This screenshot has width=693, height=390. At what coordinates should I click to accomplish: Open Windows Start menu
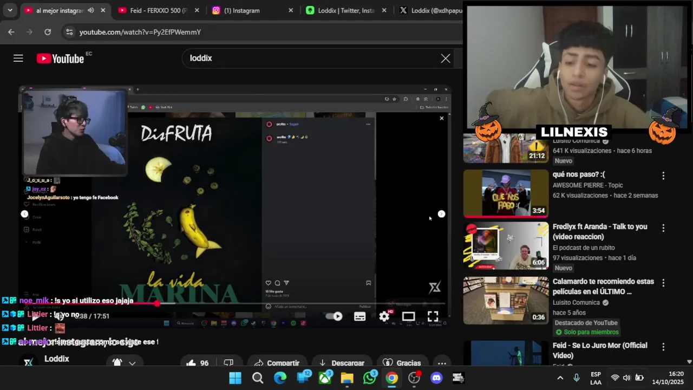click(235, 378)
